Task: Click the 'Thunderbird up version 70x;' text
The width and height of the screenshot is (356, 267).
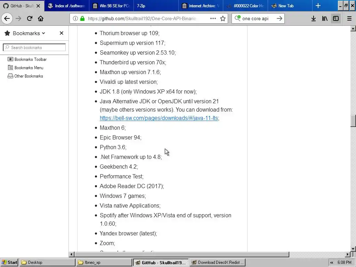Action: coord(133,63)
